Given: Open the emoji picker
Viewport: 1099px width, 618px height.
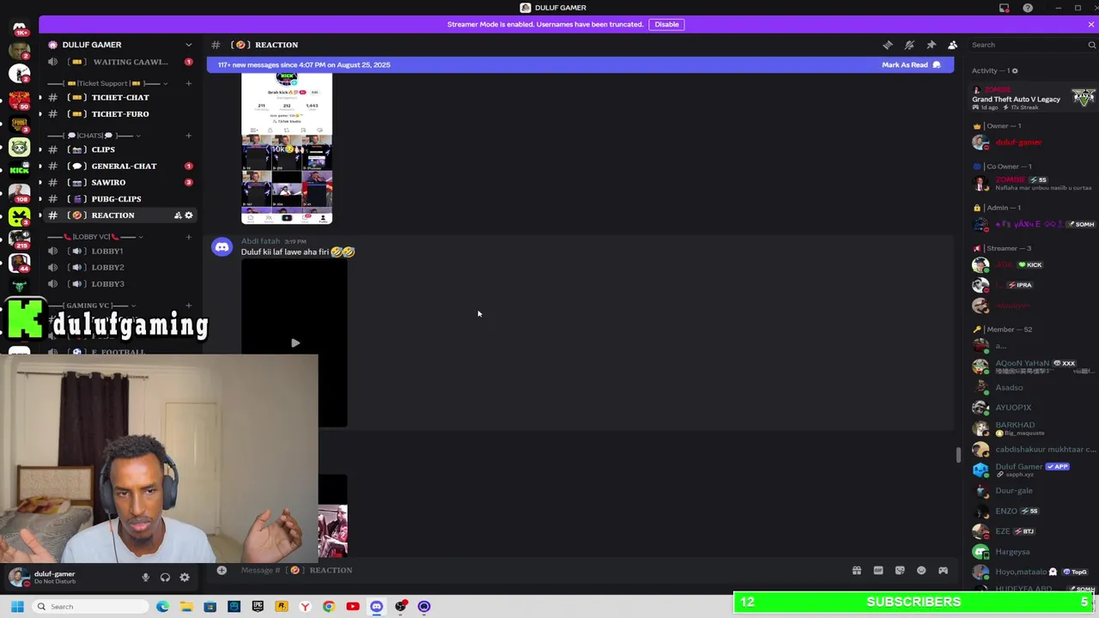Looking at the screenshot, I should tap(921, 570).
